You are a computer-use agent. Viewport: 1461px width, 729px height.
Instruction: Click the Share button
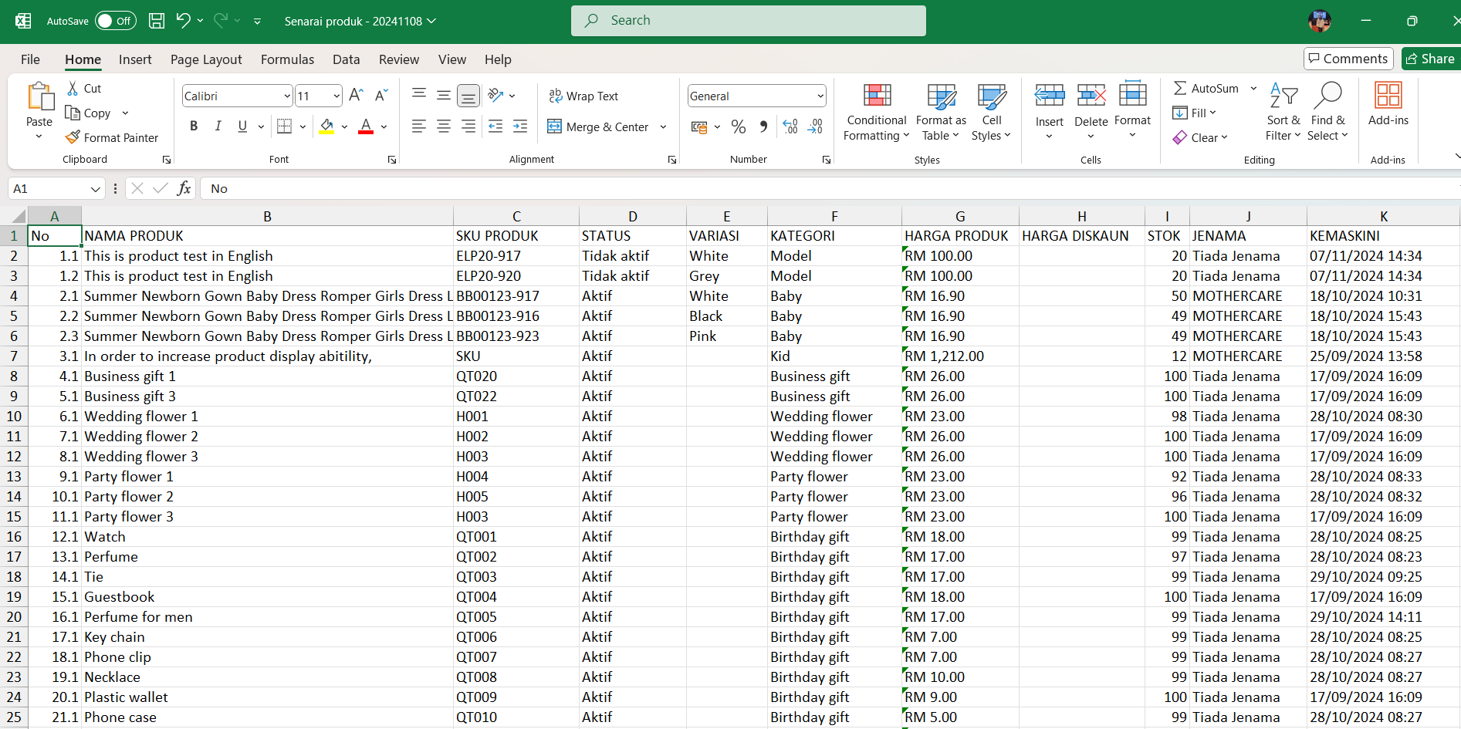pyautogui.click(x=1430, y=59)
